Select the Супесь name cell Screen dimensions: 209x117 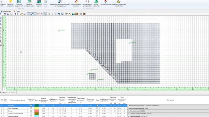(x=18, y=111)
